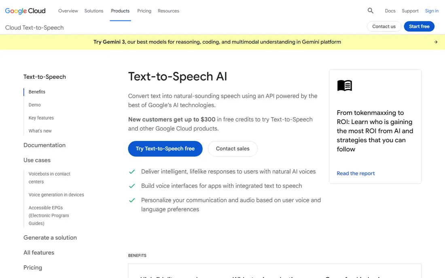This screenshot has width=445, height=278.
Task: Open the Products menu
Action: coord(120,11)
